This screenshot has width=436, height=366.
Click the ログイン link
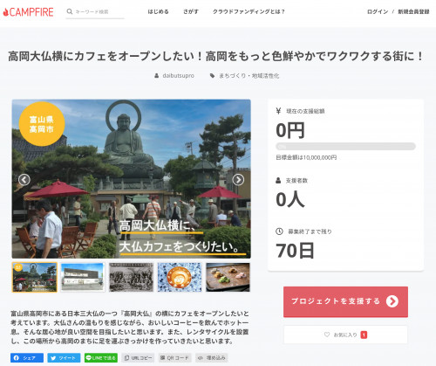click(x=378, y=11)
